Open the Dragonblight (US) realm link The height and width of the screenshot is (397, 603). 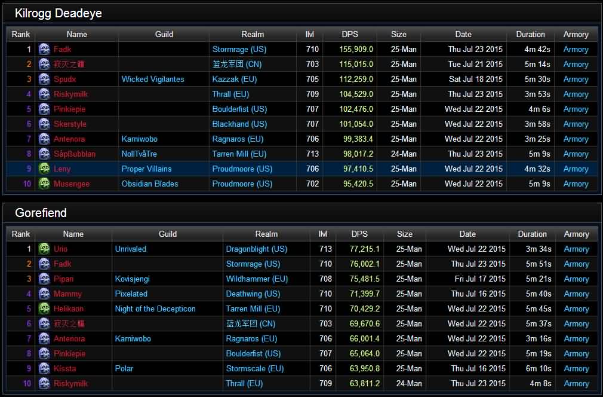click(x=257, y=249)
